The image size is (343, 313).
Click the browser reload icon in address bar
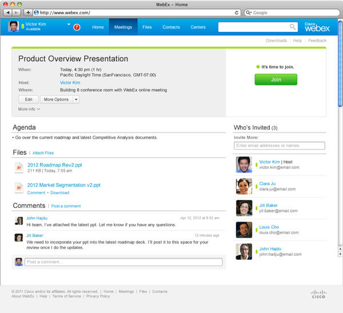237,13
